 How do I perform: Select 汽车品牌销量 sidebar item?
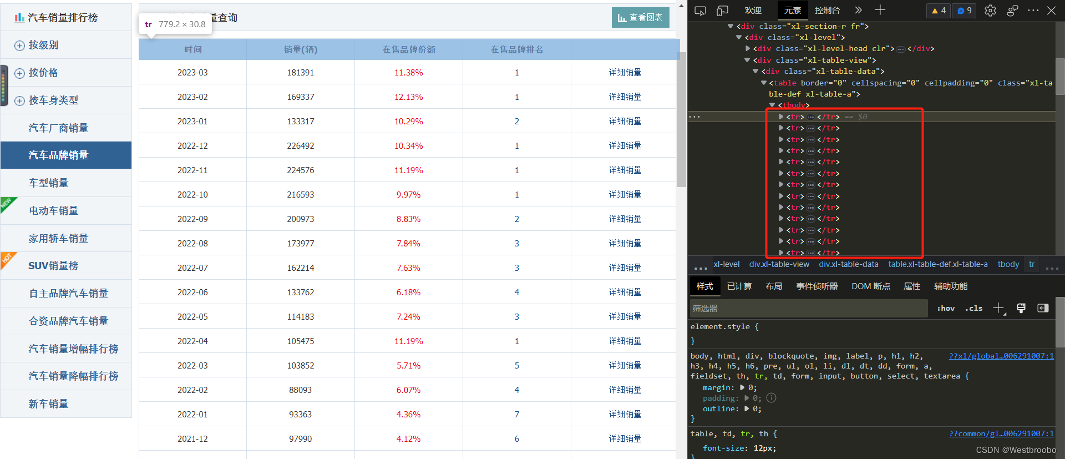coord(66,155)
